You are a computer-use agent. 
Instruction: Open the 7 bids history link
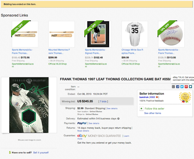point(104,101)
